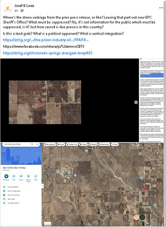Click the Share button in Maps panel
The image size is (166, 227).
[x=36, y=177]
